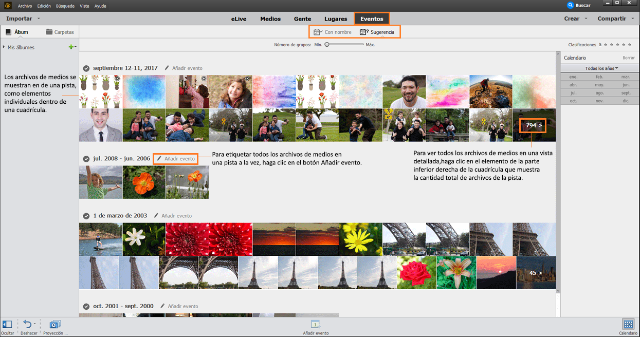Open the 794 > remaining media tile
Viewport: 640px width, 337px height.
click(534, 125)
